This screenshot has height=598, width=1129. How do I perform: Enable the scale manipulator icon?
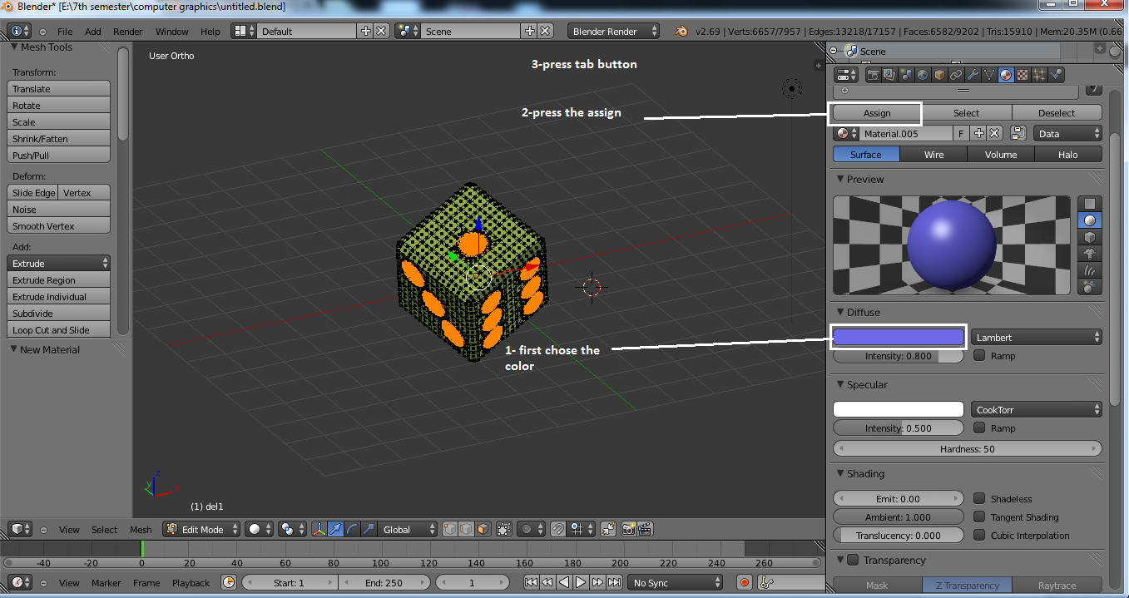(367, 529)
